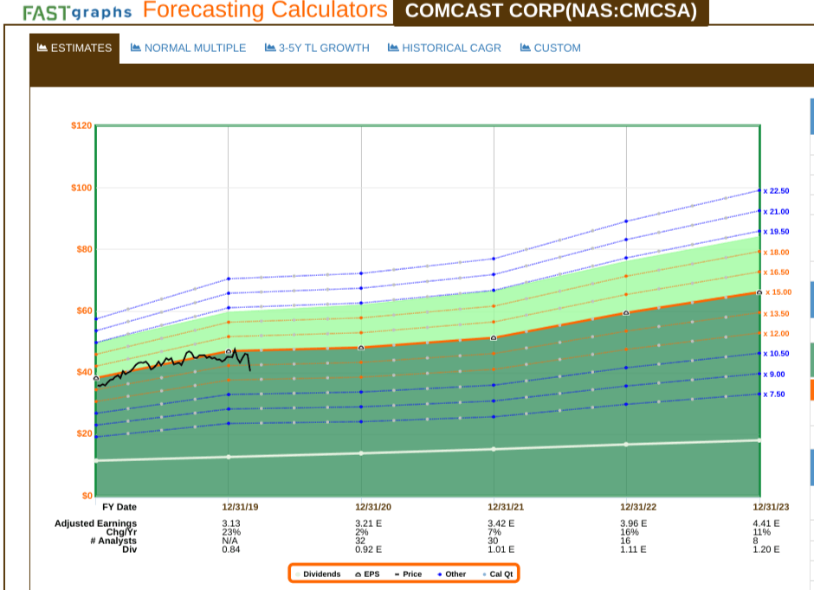Click the x 18.00 multiple line label
Image resolution: width=814 pixels, height=590 pixels.
[776, 253]
